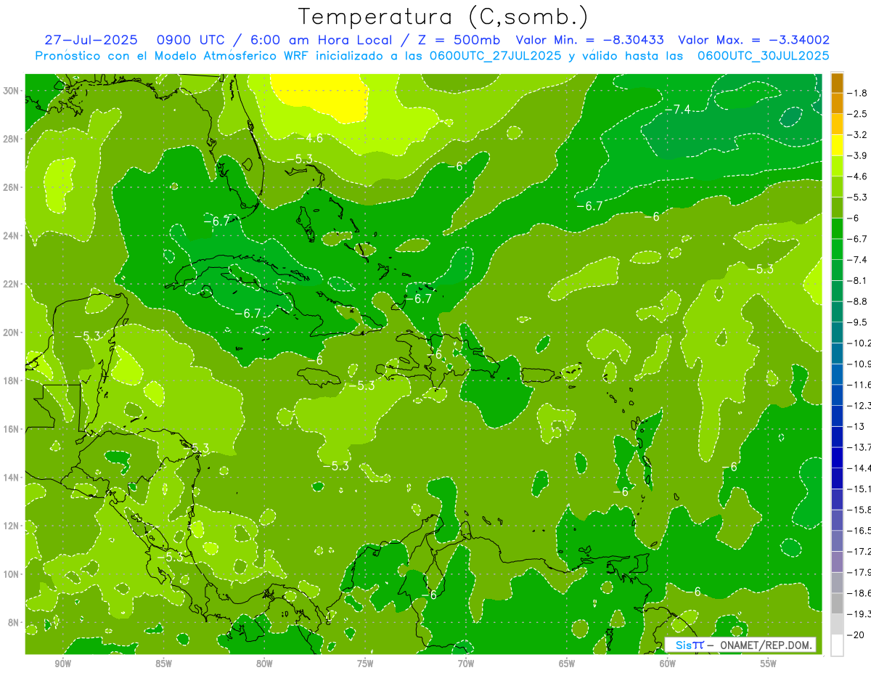The width and height of the screenshot is (871, 673).
Task: Click the "8N" latitude axis label
Action: 15,622
